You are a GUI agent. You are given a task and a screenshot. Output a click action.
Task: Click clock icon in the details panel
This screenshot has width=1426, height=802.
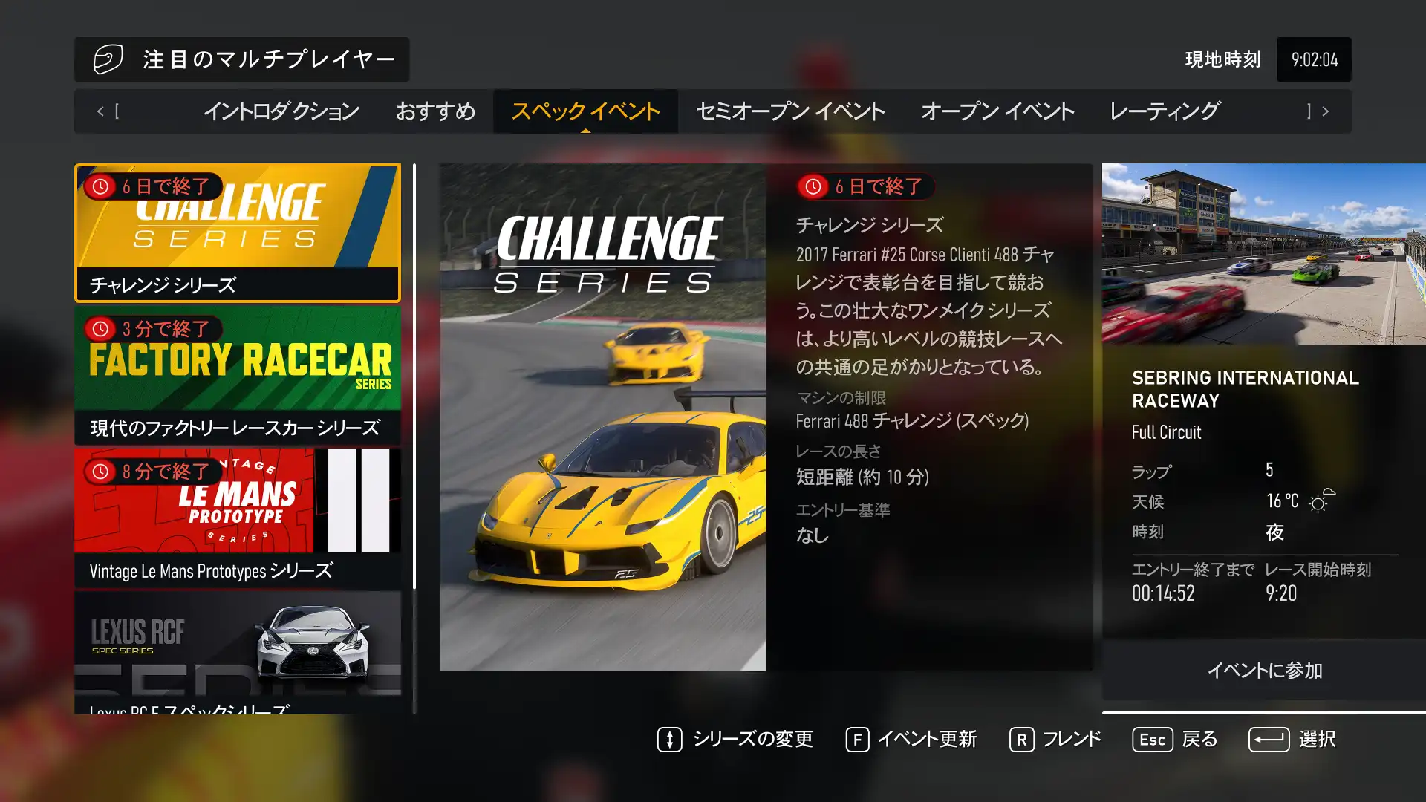coord(813,186)
